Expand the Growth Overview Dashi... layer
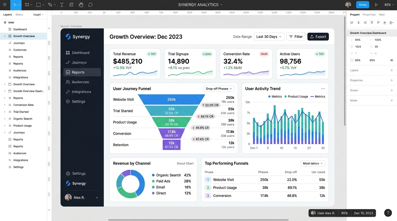 click(5, 91)
